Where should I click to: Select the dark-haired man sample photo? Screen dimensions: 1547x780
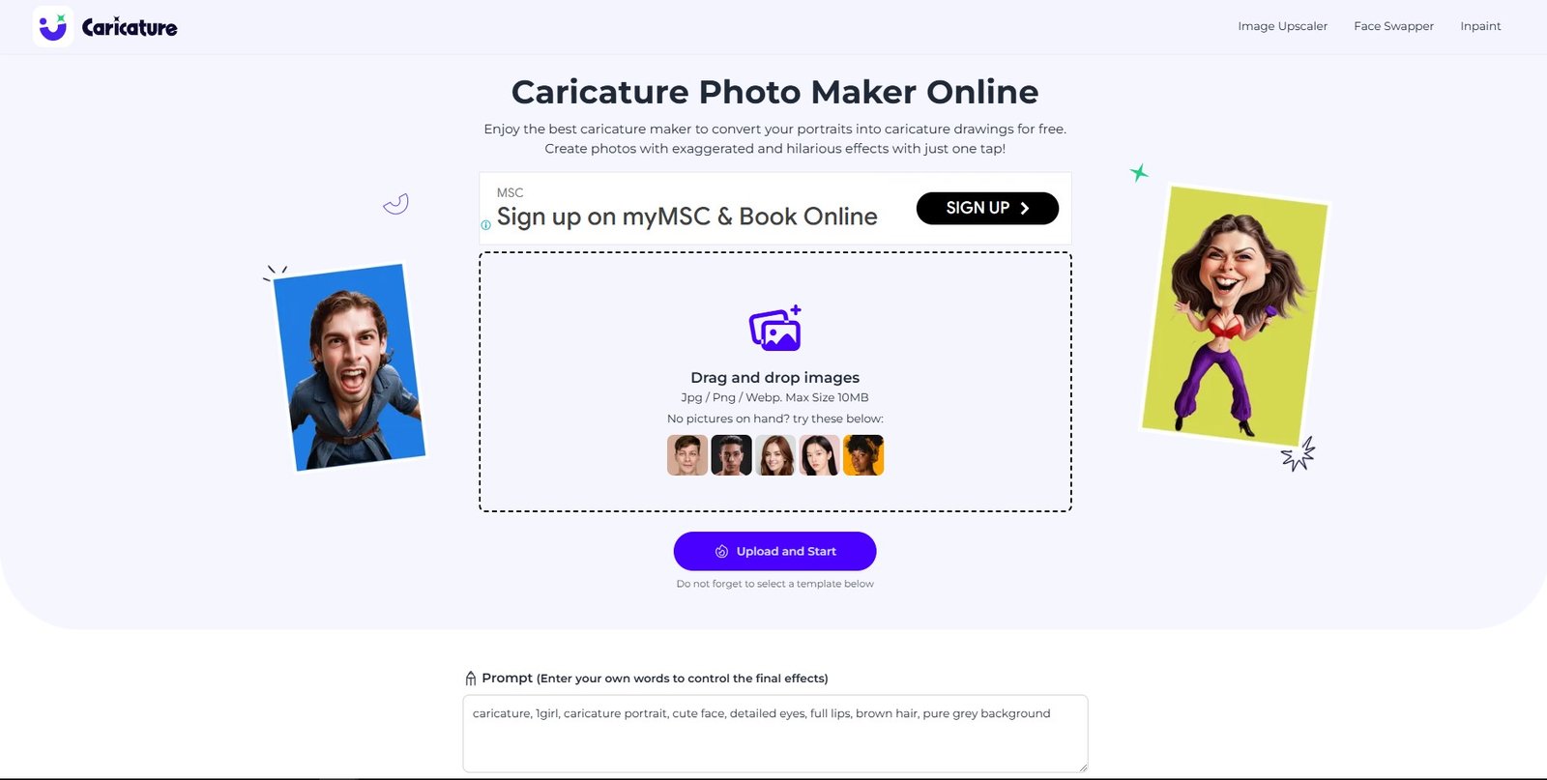(731, 455)
